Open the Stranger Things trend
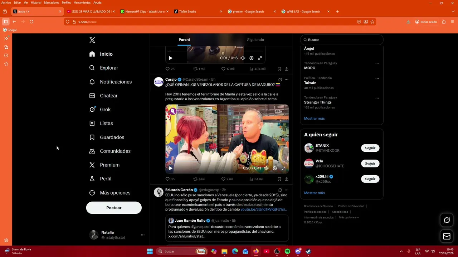The width and height of the screenshot is (458, 257). (x=318, y=102)
